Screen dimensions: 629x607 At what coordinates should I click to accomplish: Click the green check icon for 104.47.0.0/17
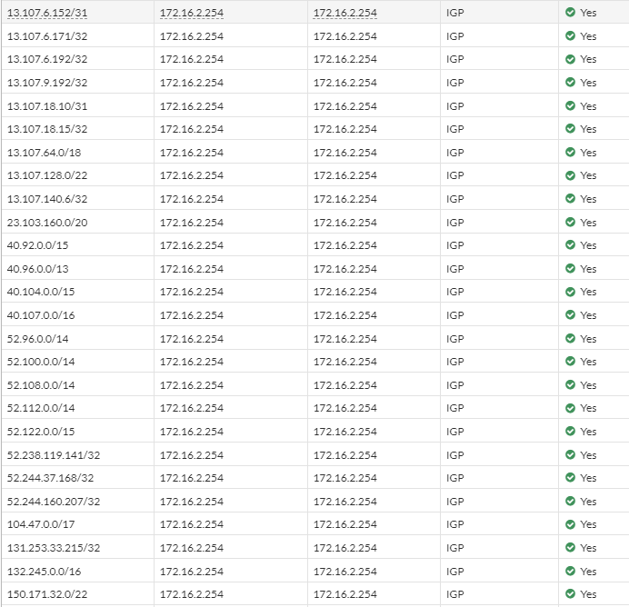coord(570,524)
